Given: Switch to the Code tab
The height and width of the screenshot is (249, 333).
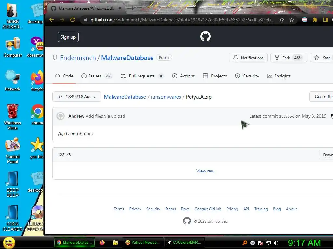Looking at the screenshot, I should (x=64, y=76).
